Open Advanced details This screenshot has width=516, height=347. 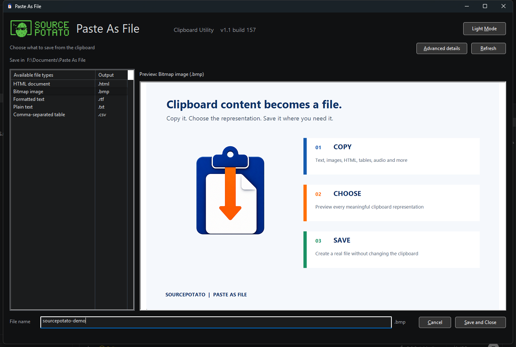click(441, 48)
